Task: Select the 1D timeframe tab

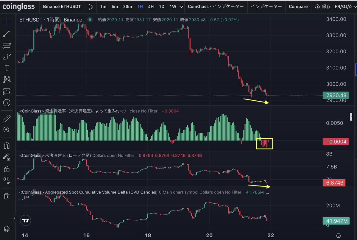Action: click(x=161, y=6)
